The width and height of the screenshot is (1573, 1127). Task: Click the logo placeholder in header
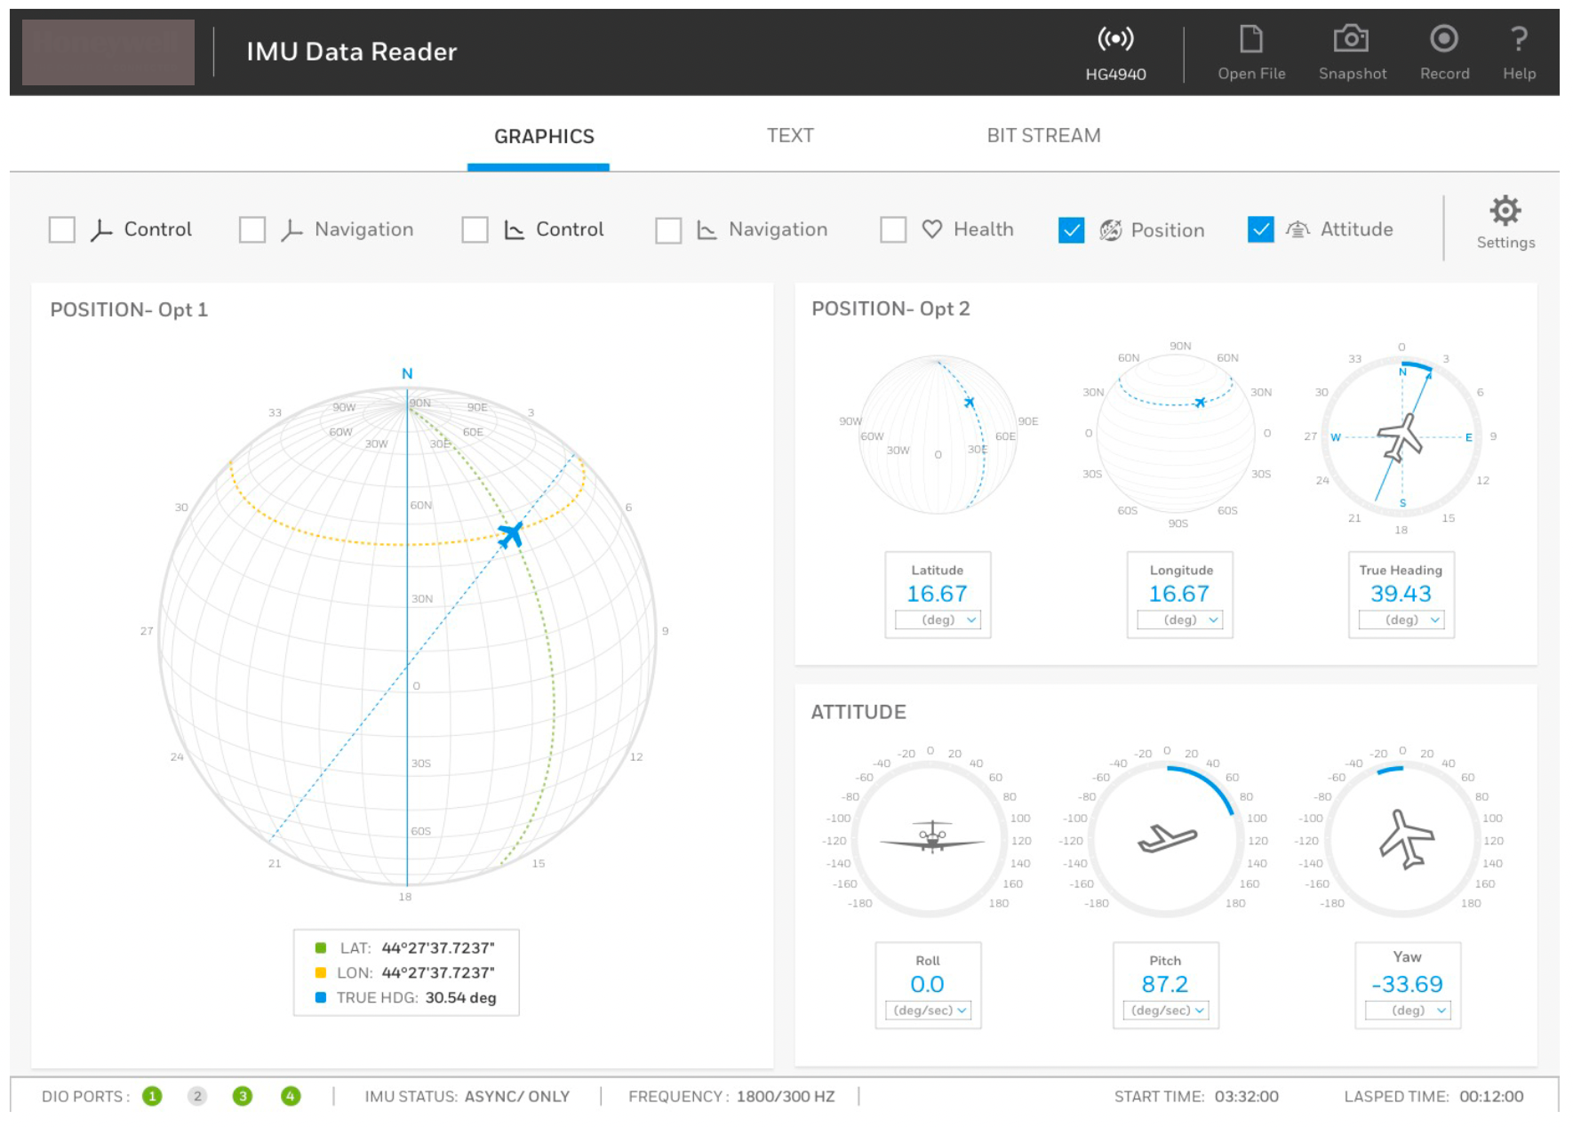[x=108, y=52]
